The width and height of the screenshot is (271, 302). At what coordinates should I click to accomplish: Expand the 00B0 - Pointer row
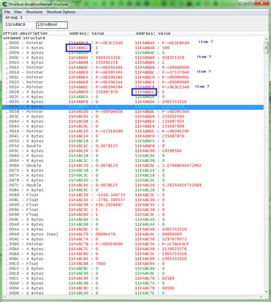pyautogui.click(x=7, y=244)
